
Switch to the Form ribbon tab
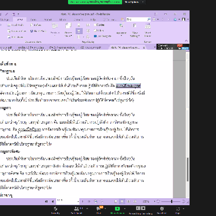tap(33, 19)
